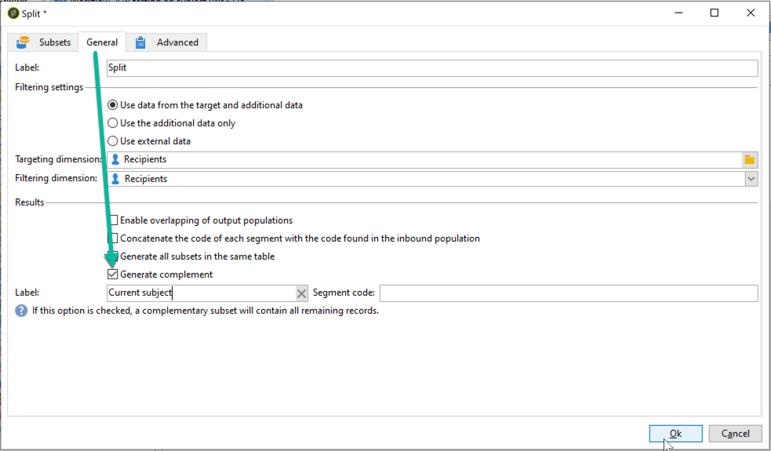Click the Recipients person icon in Targeting dimension
This screenshot has width=771, height=451.
point(115,159)
